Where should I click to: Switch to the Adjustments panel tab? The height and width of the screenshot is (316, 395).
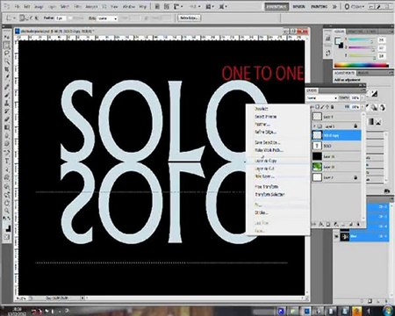tap(345, 73)
